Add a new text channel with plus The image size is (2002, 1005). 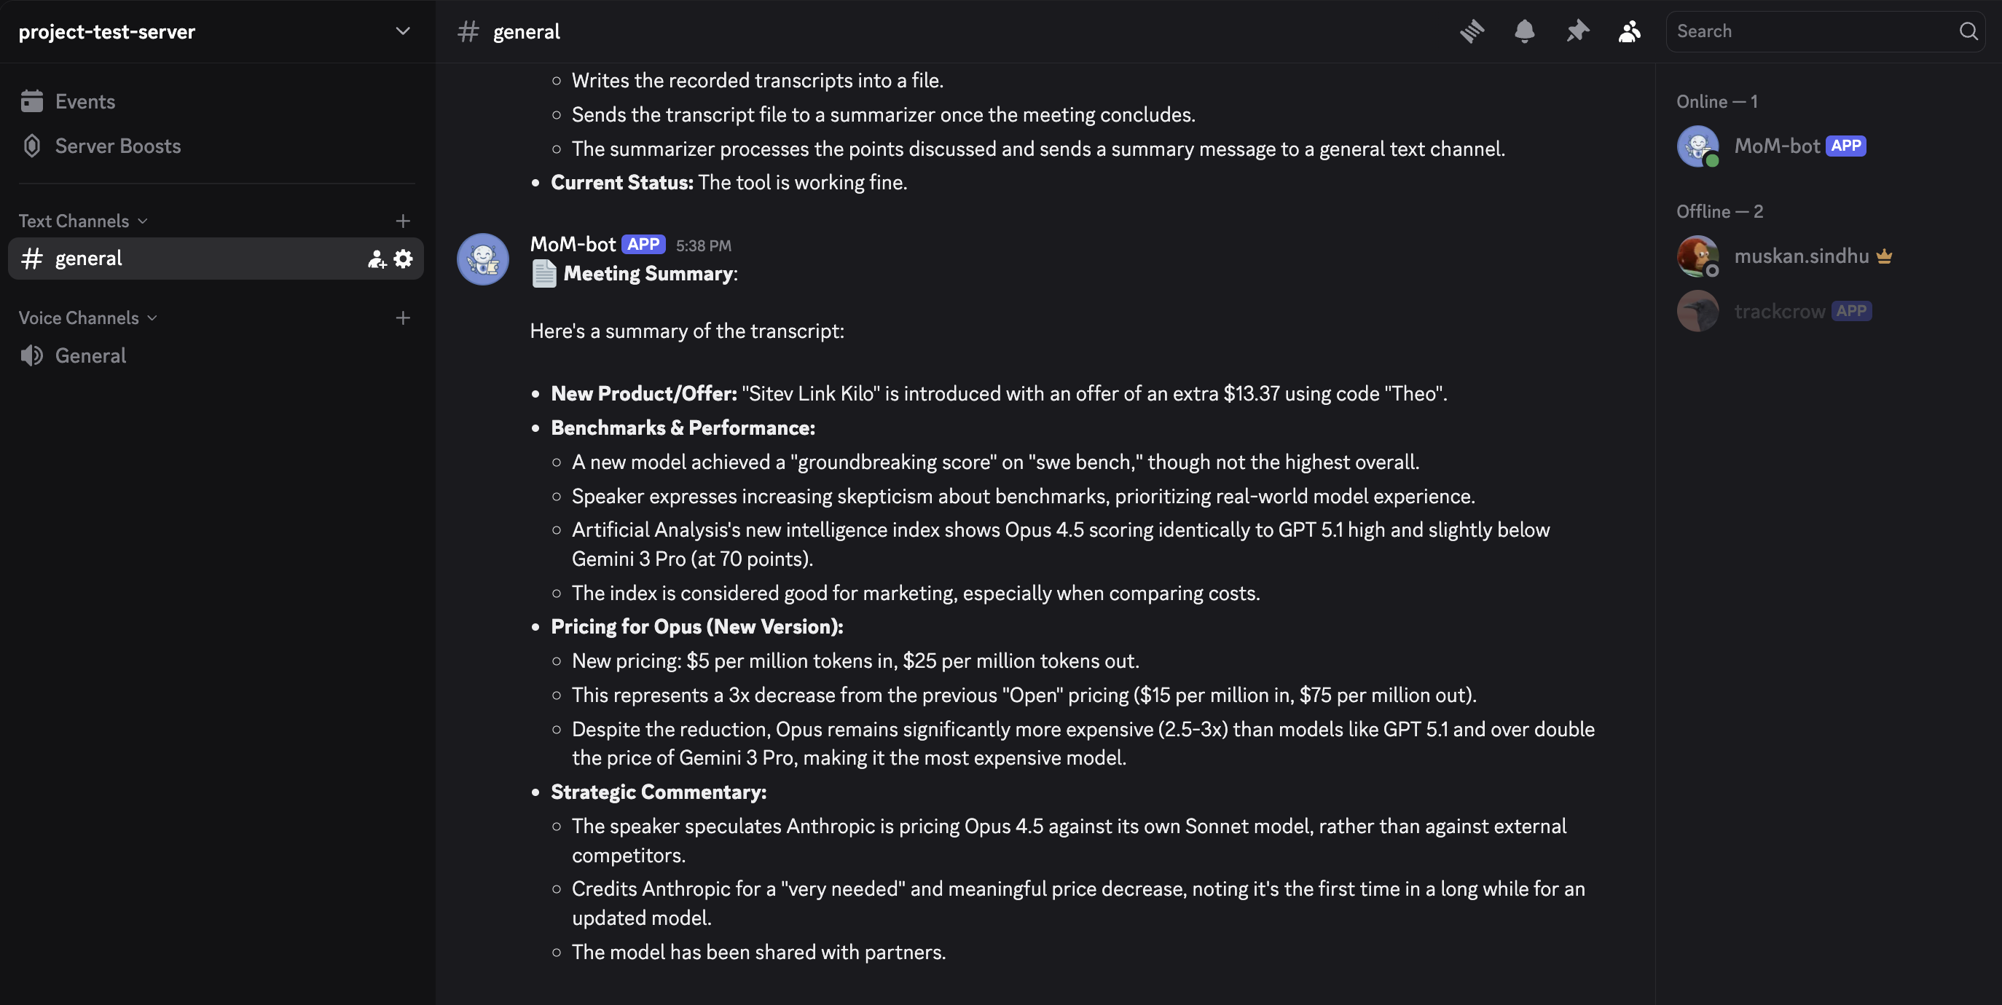[403, 221]
